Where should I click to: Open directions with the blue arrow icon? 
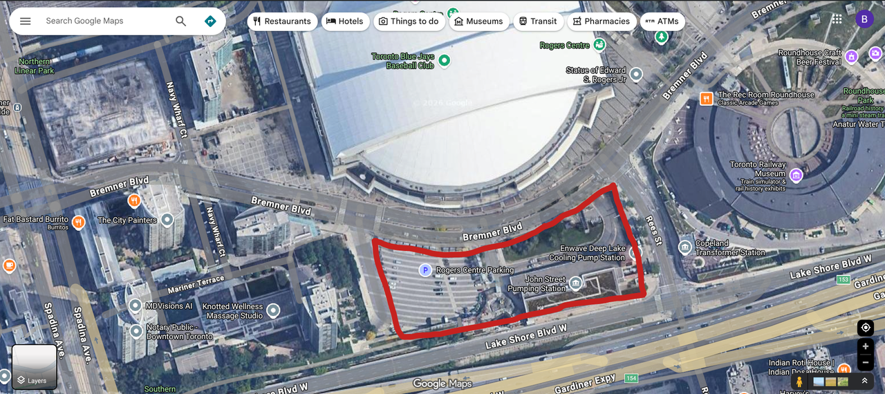(x=210, y=21)
